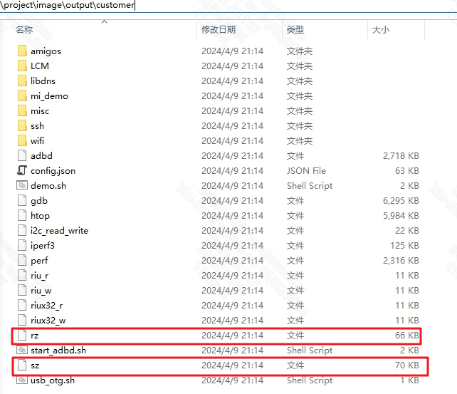Screen dimensions: 457x394
Task: Select the file name riu_w
Action: coord(41,291)
